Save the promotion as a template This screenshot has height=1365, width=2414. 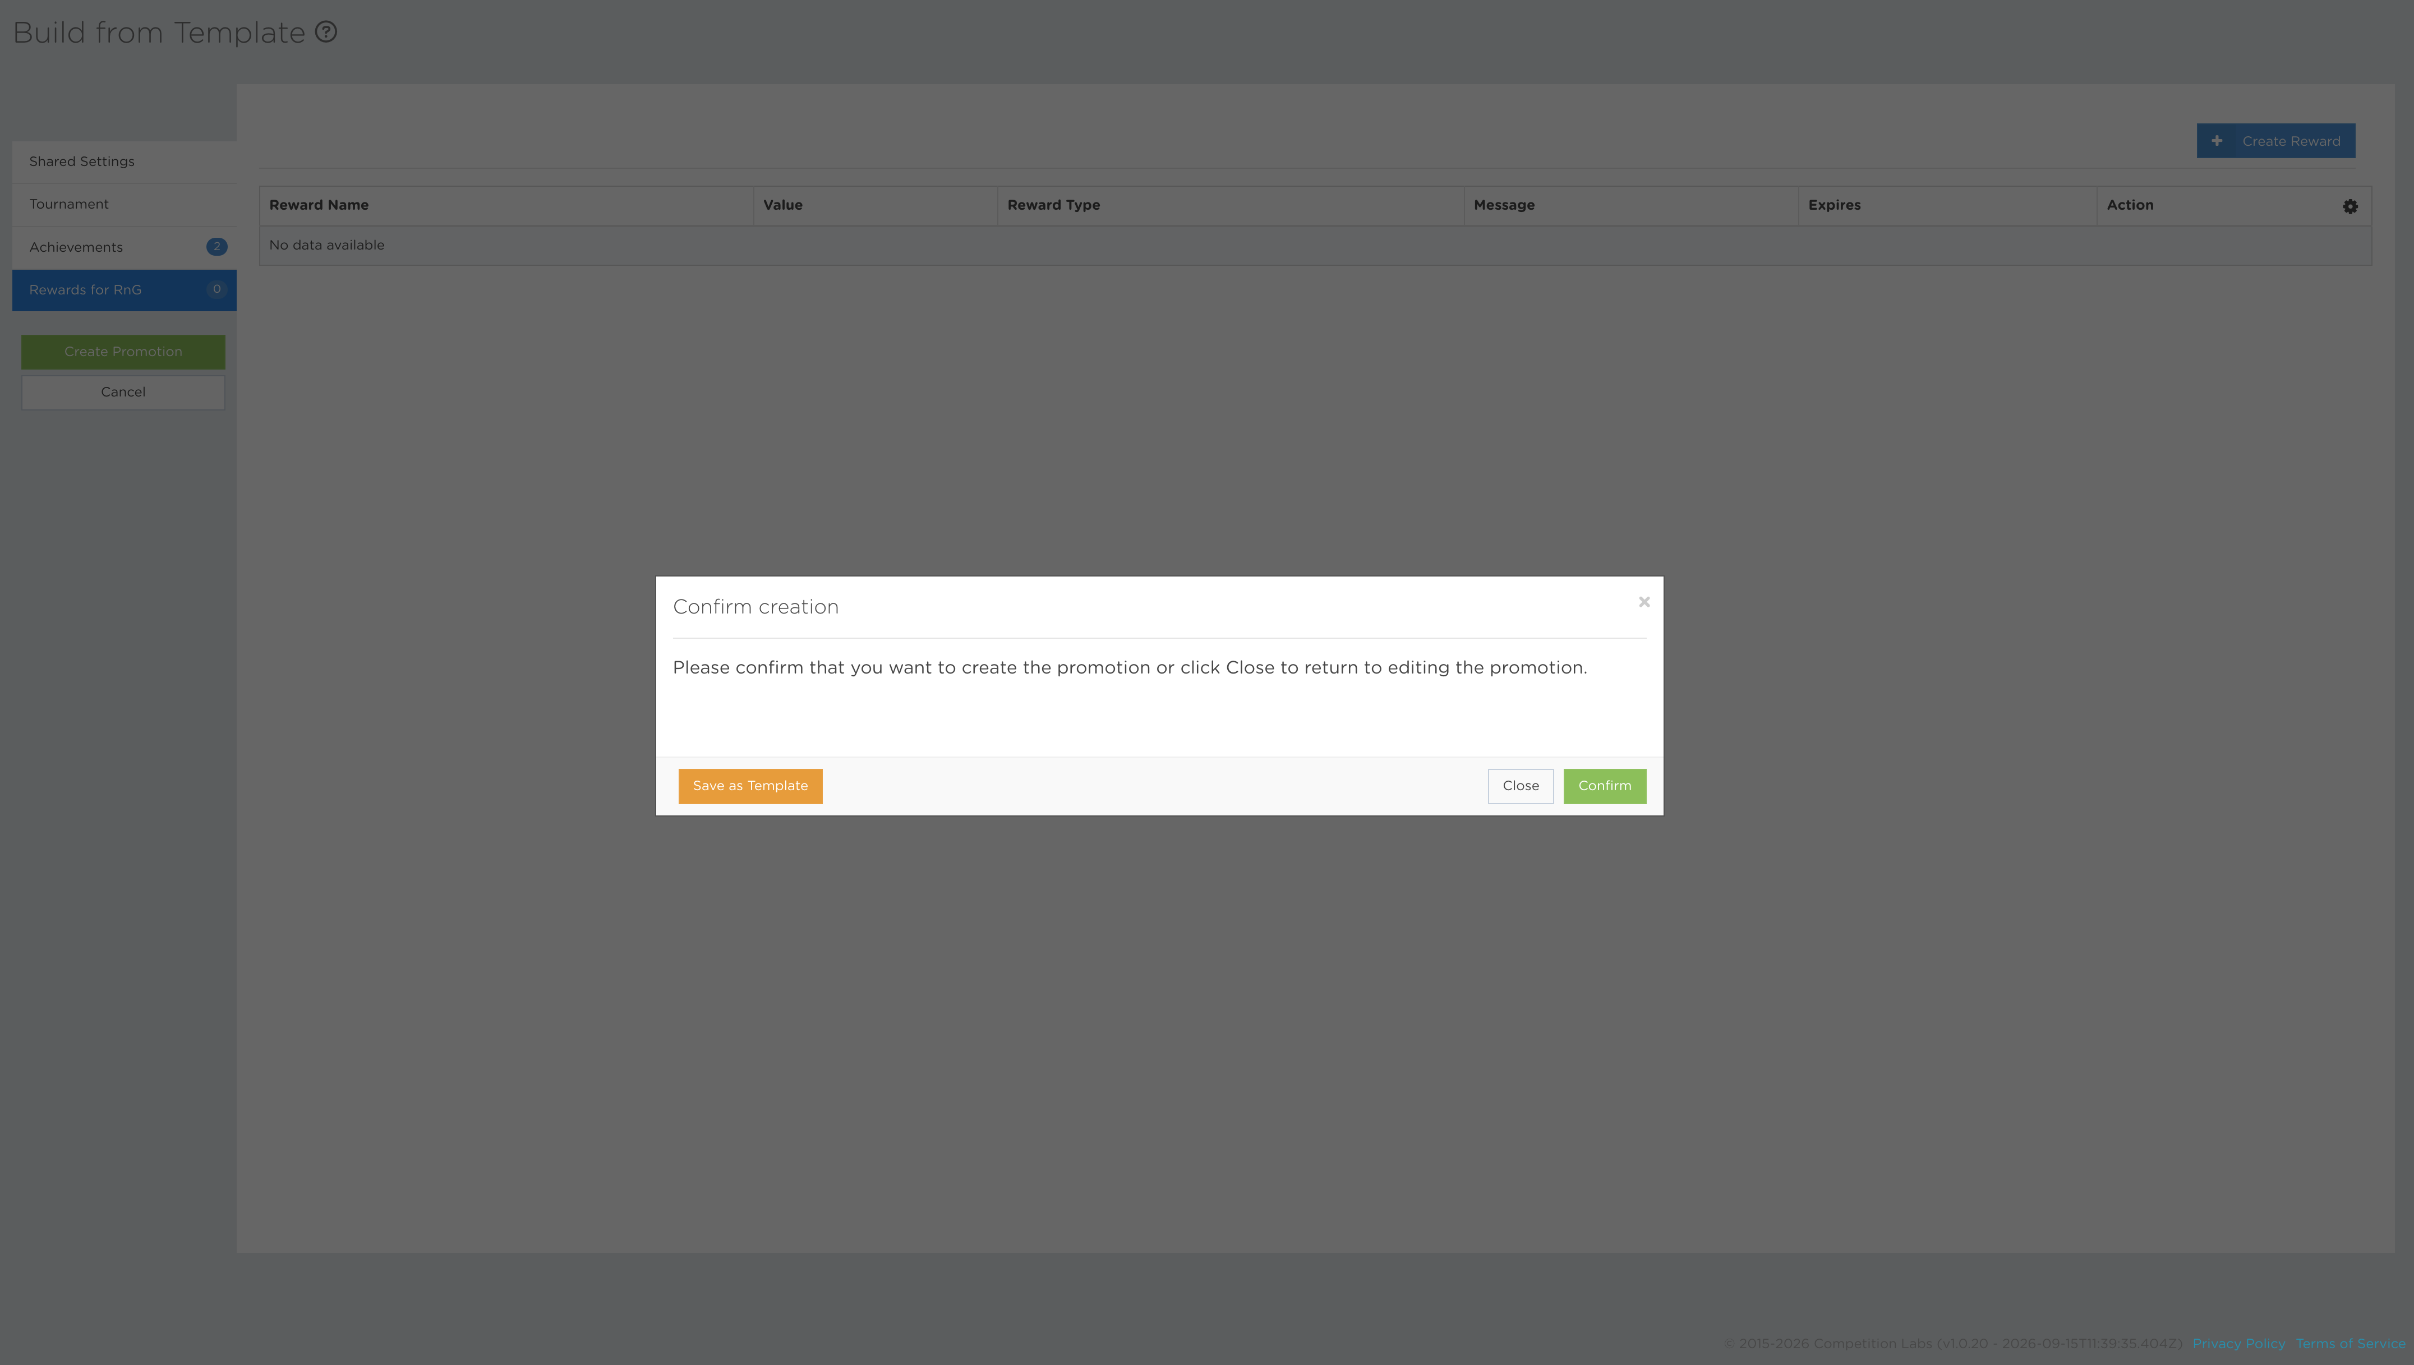(x=750, y=786)
